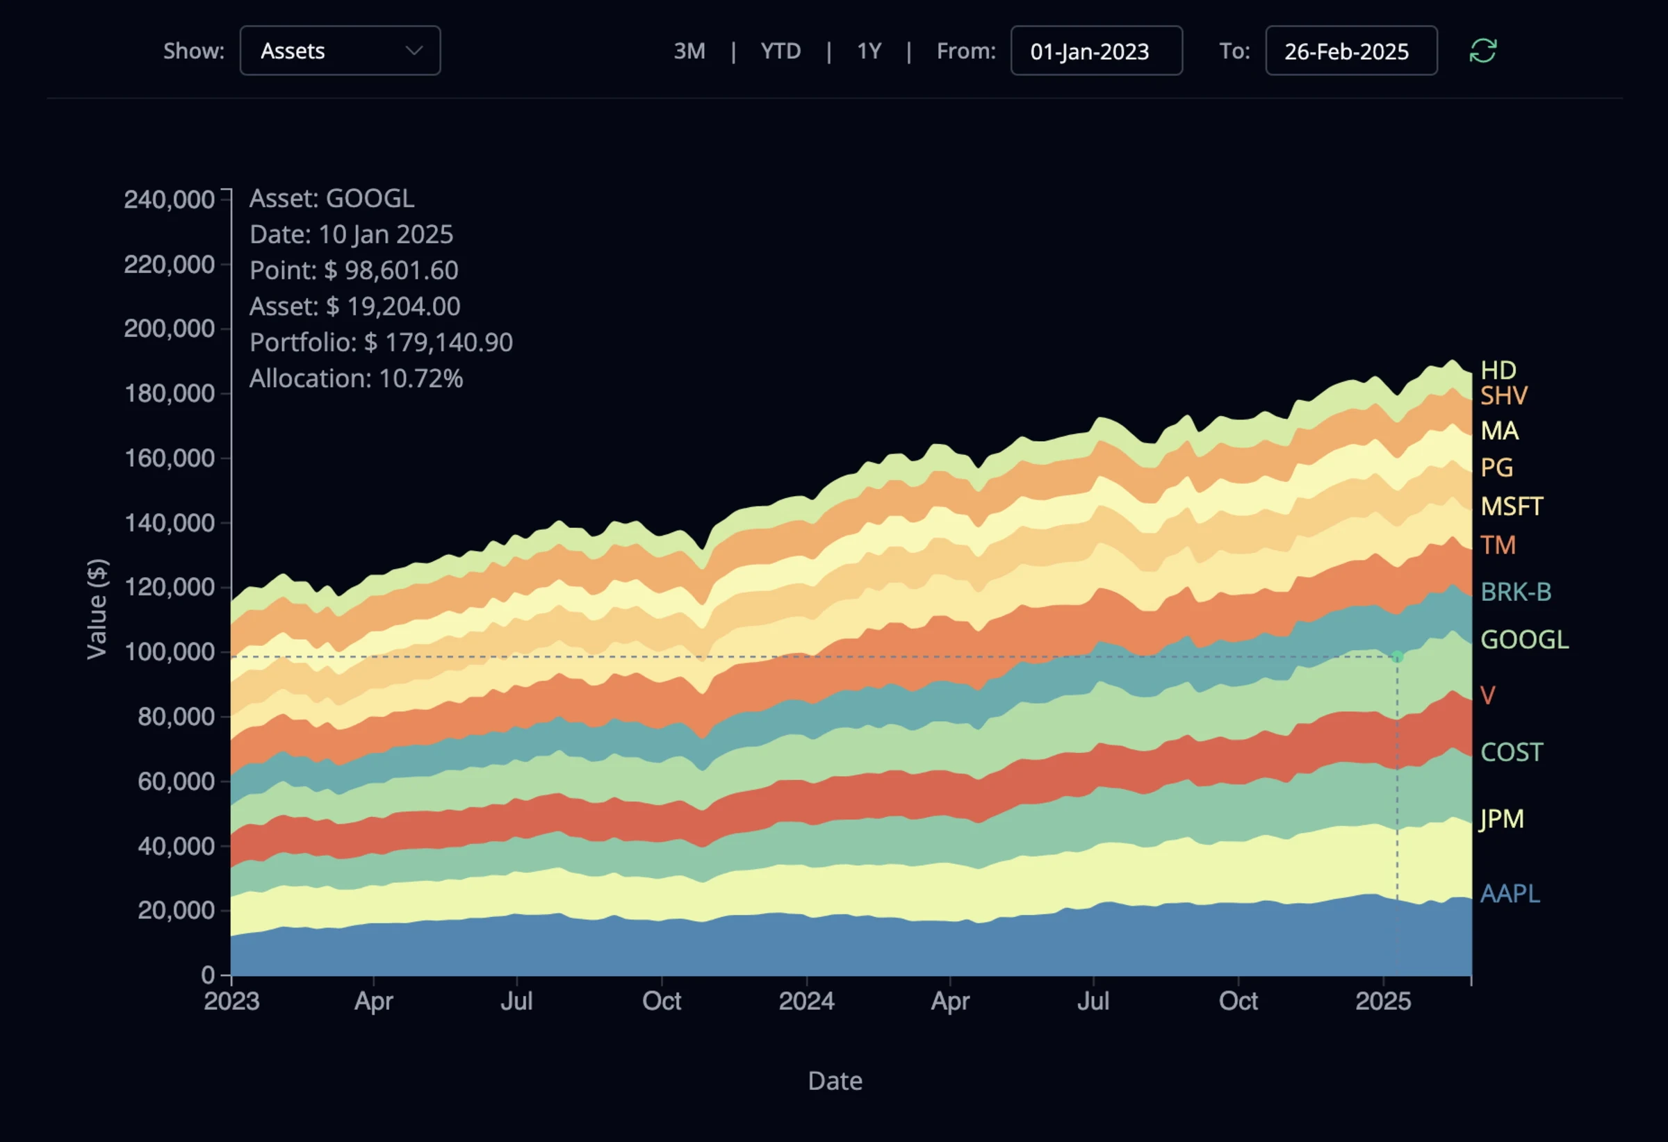Click the PG legend label
Viewport: 1668px width, 1142px height.
(1496, 467)
